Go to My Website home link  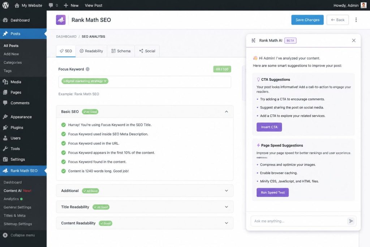pyautogui.click(x=28, y=5)
